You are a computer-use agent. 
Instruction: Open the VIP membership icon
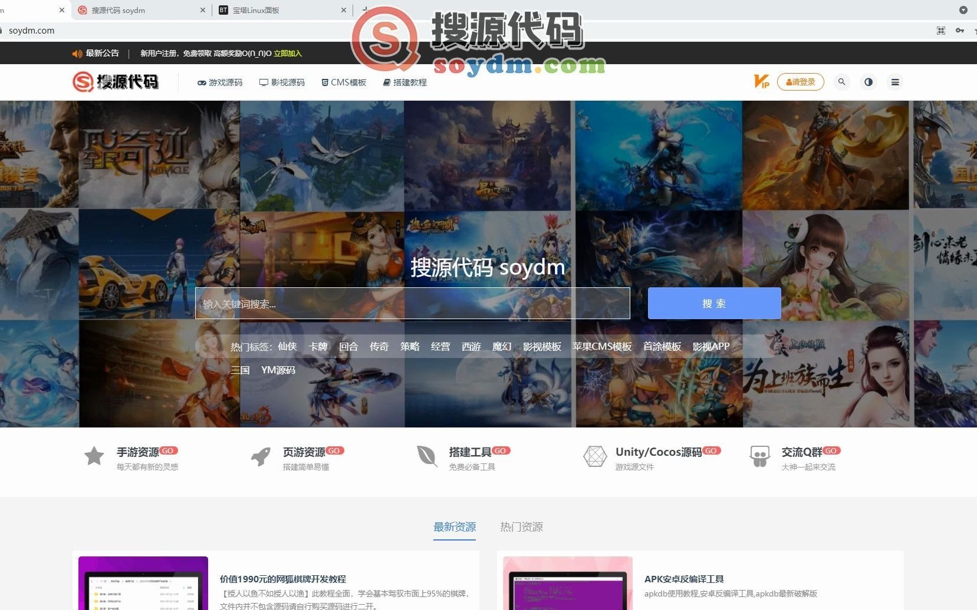pos(761,82)
